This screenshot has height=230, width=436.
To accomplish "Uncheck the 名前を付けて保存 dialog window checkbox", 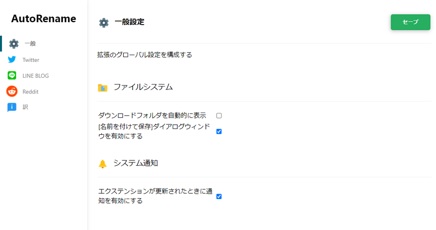I will tap(219, 131).
